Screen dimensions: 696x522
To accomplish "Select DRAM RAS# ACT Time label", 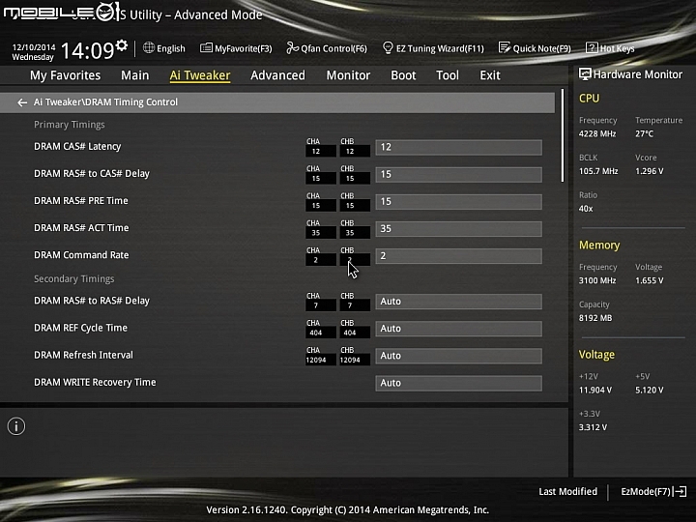I will pyautogui.click(x=81, y=228).
